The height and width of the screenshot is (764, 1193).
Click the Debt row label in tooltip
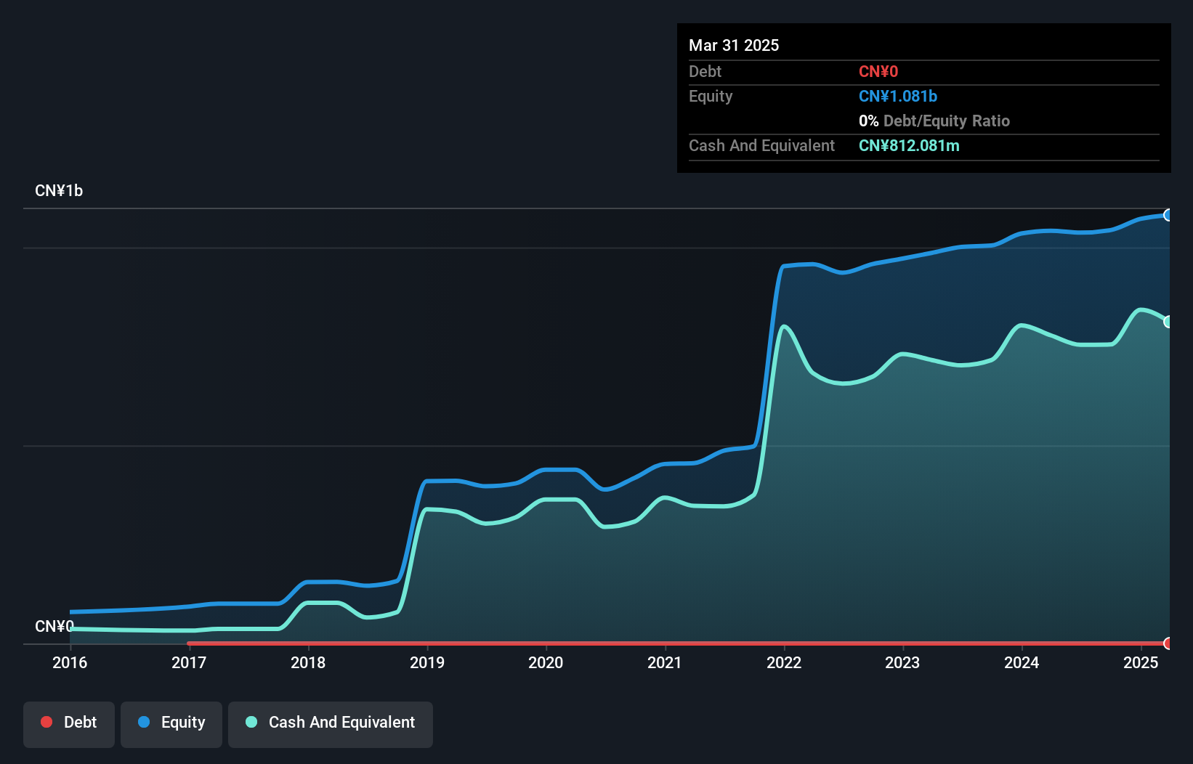(705, 71)
